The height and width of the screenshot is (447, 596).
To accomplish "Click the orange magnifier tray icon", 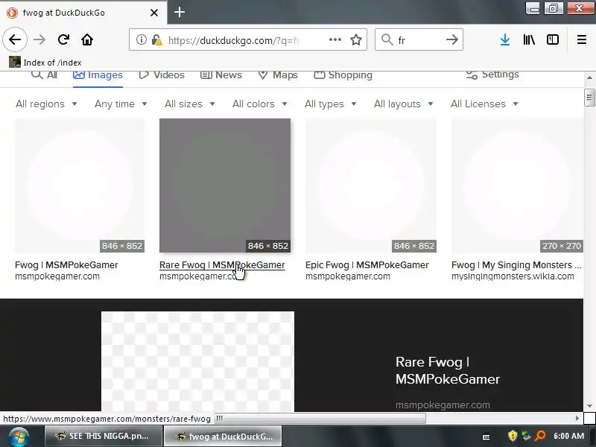I will pos(540,436).
